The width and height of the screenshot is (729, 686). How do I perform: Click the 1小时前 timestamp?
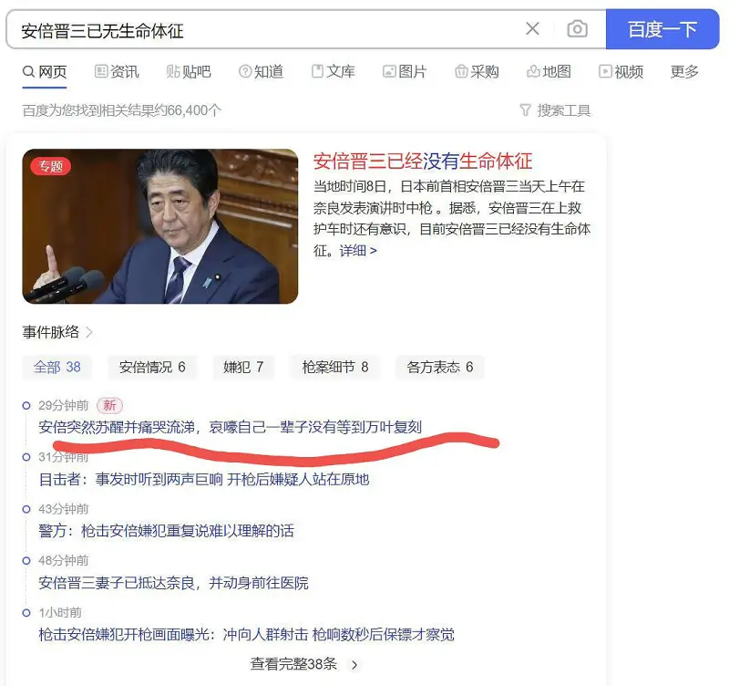60,612
